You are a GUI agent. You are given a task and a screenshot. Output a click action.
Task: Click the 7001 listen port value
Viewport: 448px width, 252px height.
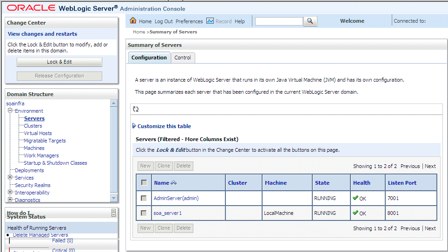(393, 198)
